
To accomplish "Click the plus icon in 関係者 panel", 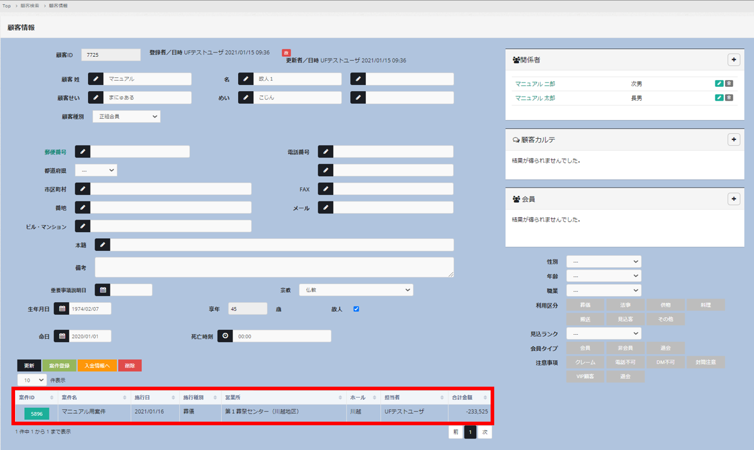I will (x=734, y=60).
